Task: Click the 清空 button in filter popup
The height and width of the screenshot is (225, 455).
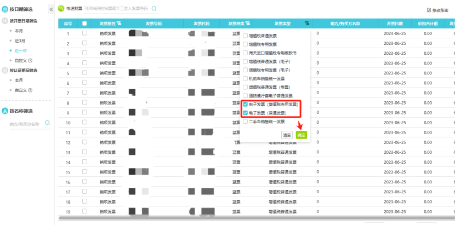Action: (x=287, y=135)
